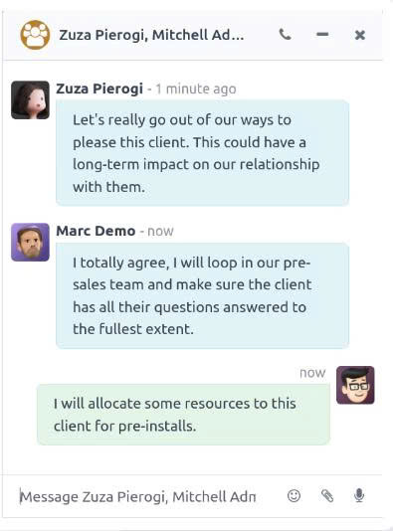Close the chat window with X icon
The image size is (393, 531).
tap(360, 35)
